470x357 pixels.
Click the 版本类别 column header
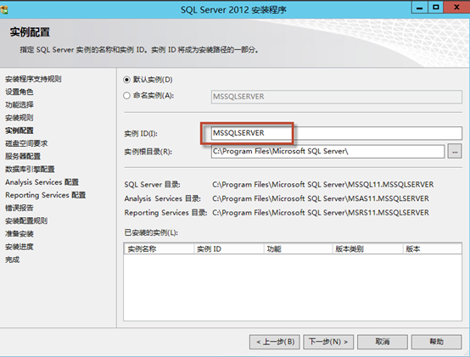[367, 248]
